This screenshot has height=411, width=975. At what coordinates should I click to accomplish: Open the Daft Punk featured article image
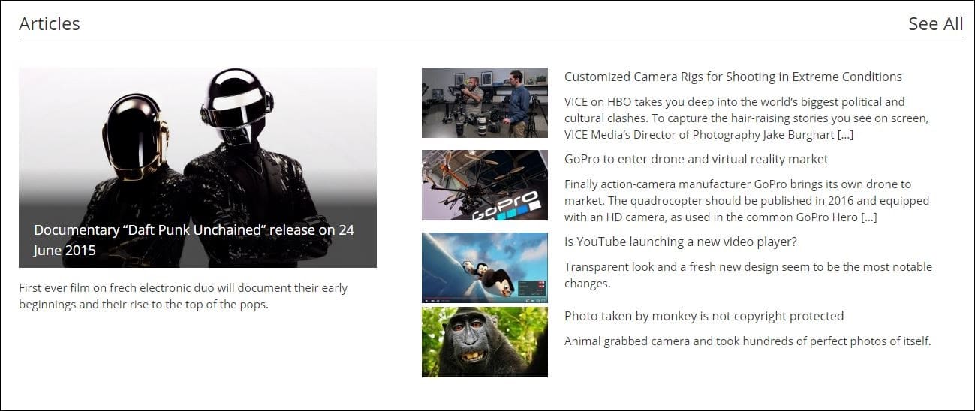point(197,167)
